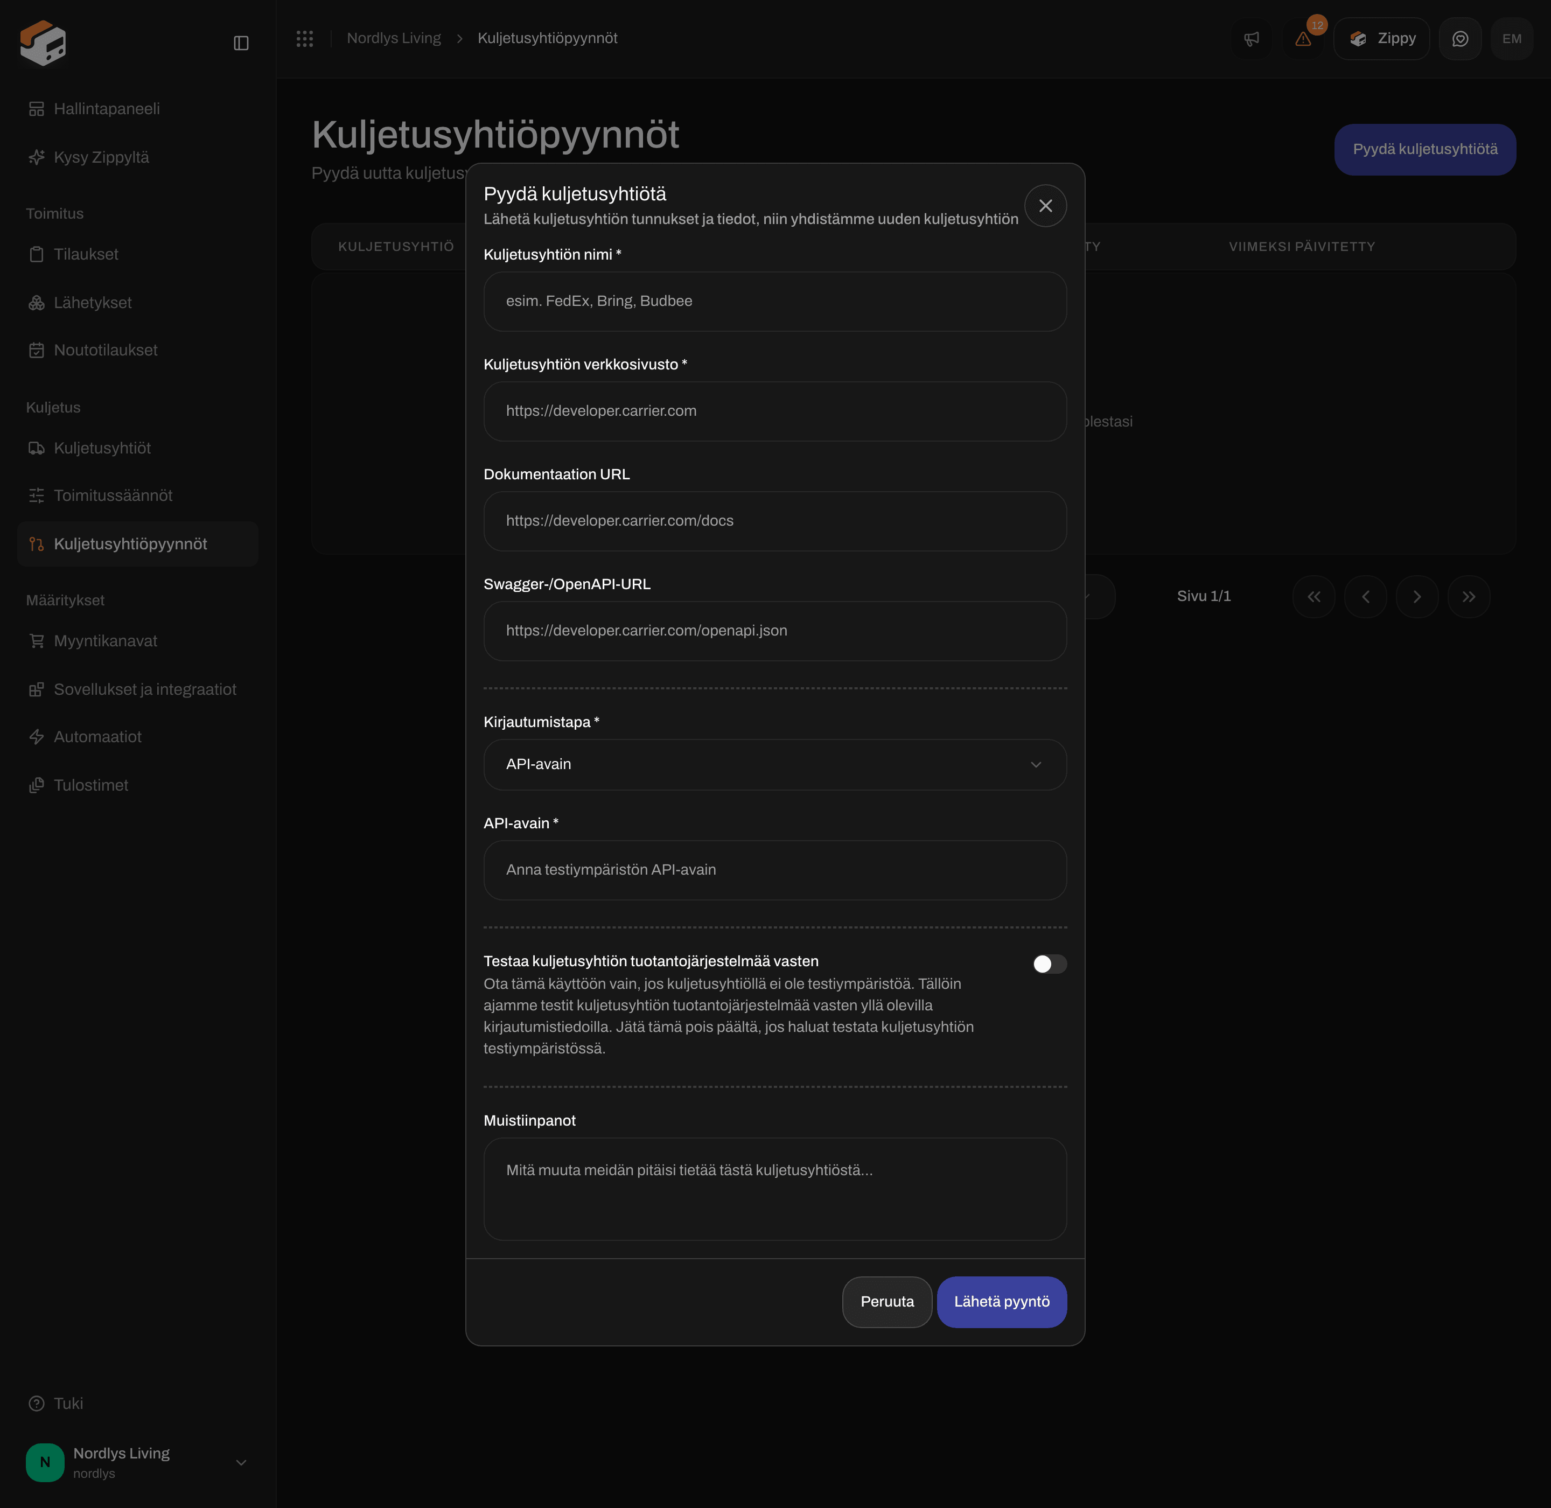This screenshot has width=1551, height=1508.
Task: Focus the Kuljetusyhtiön nimi input field
Action: (x=775, y=302)
